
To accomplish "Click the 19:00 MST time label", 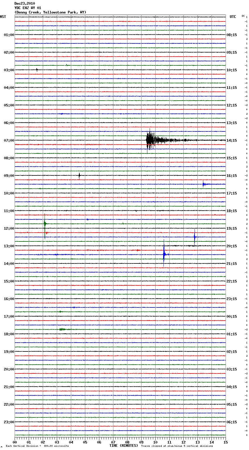I will 9,352.
